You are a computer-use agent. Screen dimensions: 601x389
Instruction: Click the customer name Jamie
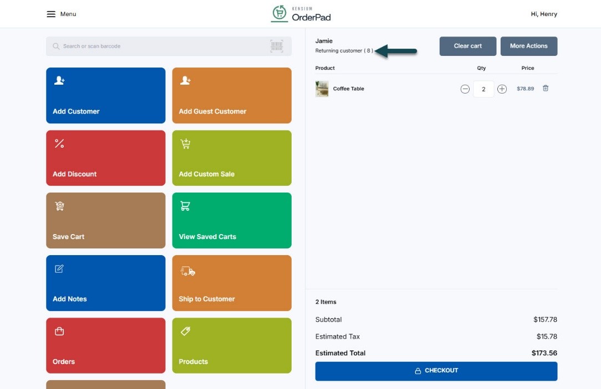(x=324, y=41)
